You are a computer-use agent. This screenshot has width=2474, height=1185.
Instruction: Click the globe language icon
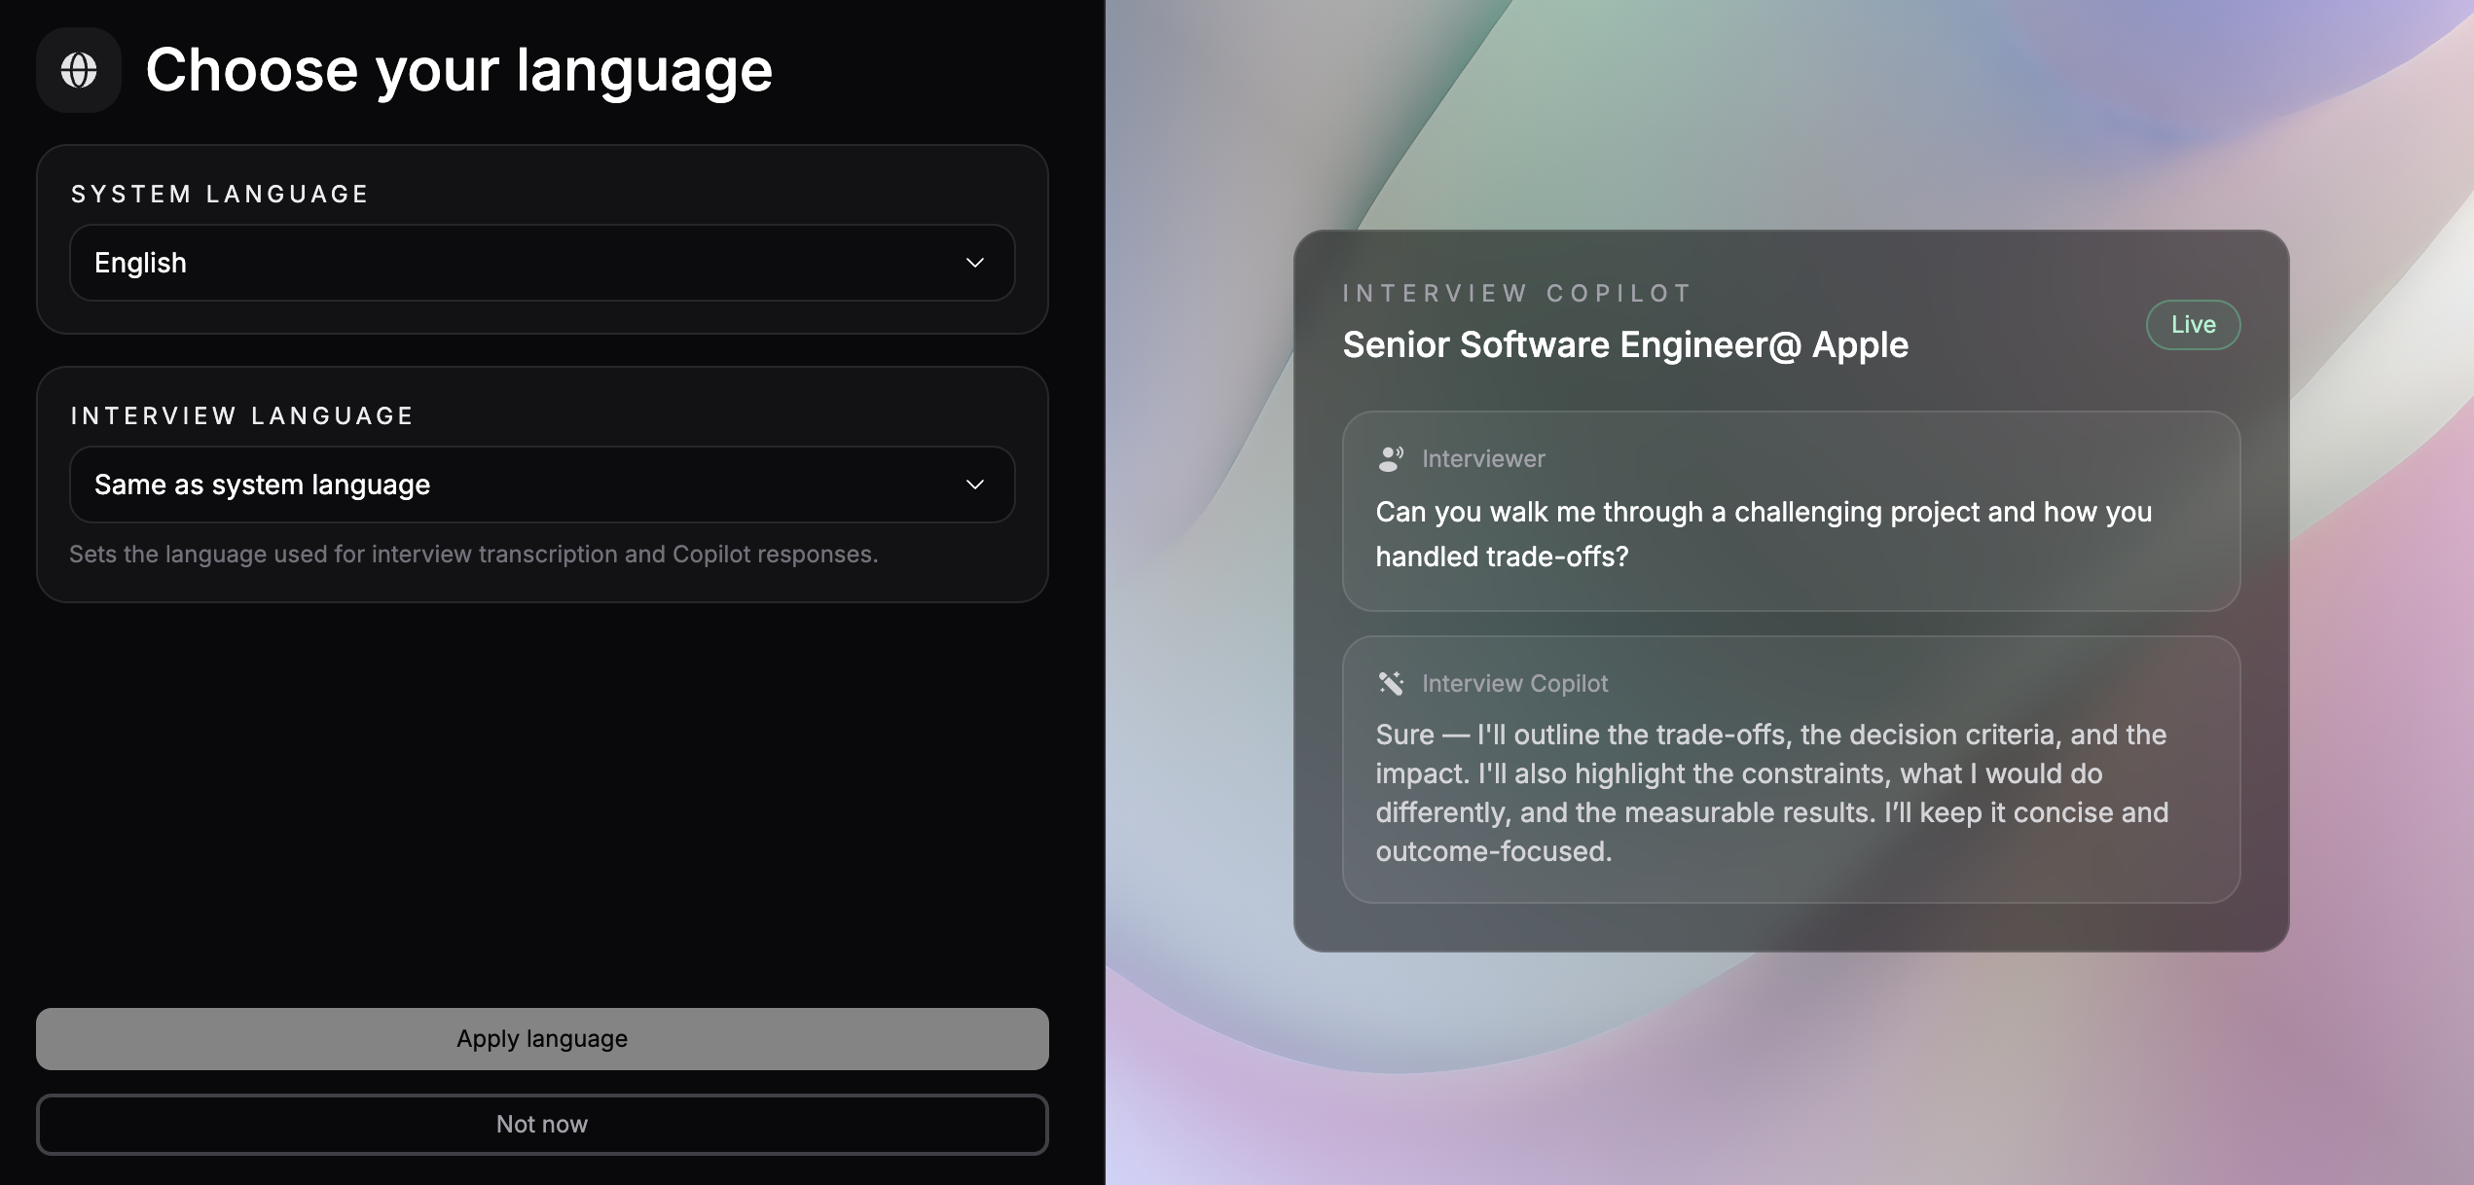click(x=78, y=69)
